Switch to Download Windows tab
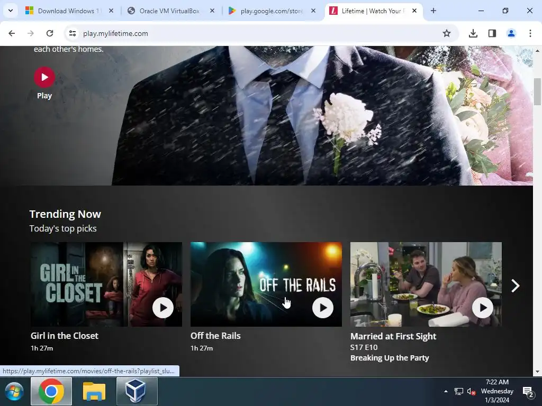 click(x=69, y=11)
